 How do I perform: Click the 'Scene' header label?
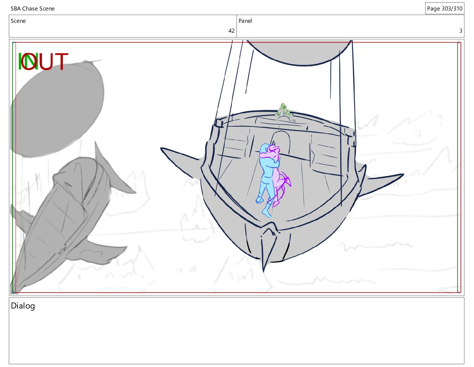point(18,21)
